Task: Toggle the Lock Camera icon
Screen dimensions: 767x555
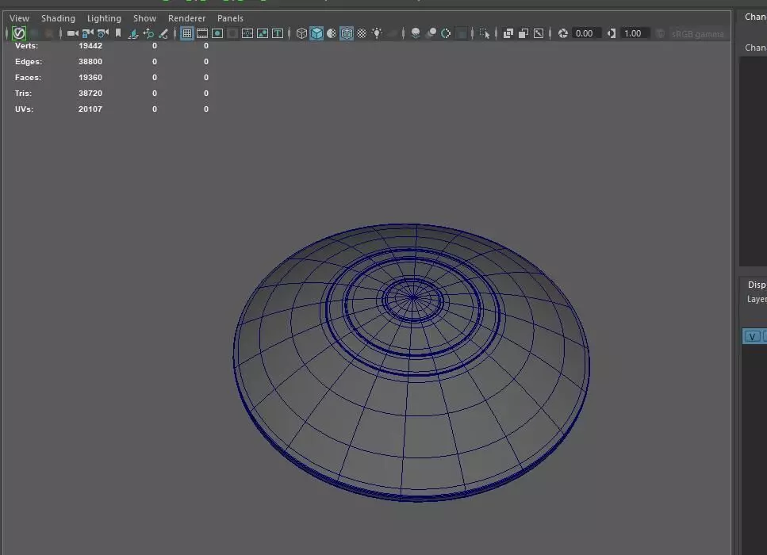Action: (x=87, y=33)
